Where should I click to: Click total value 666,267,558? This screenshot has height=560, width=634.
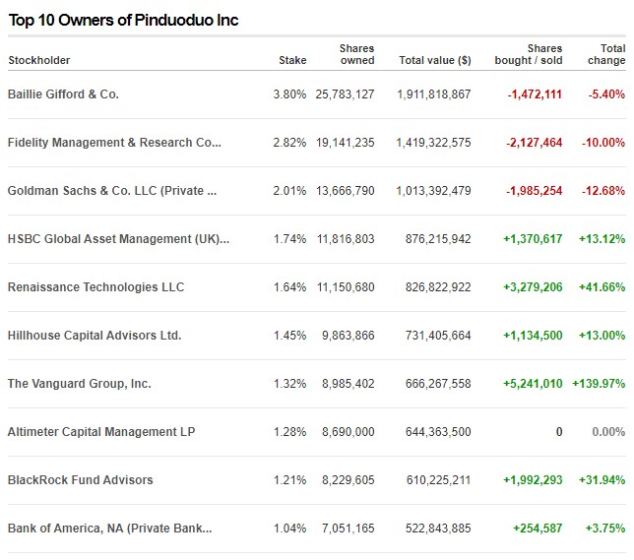(438, 383)
